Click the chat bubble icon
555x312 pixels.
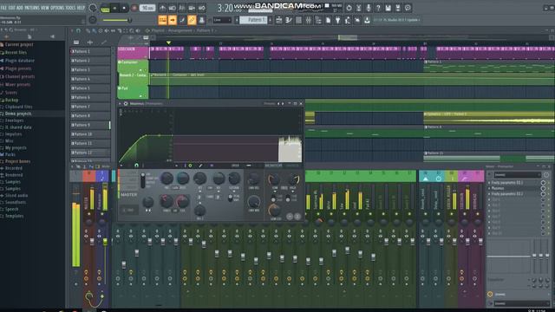(x=408, y=8)
